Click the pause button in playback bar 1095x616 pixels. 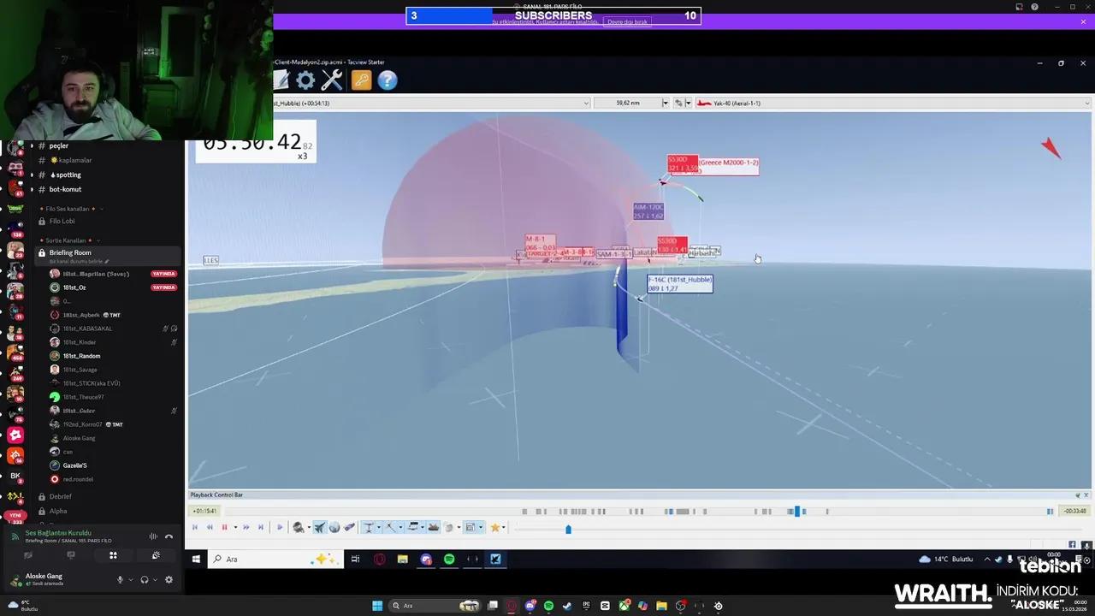pyautogui.click(x=225, y=528)
